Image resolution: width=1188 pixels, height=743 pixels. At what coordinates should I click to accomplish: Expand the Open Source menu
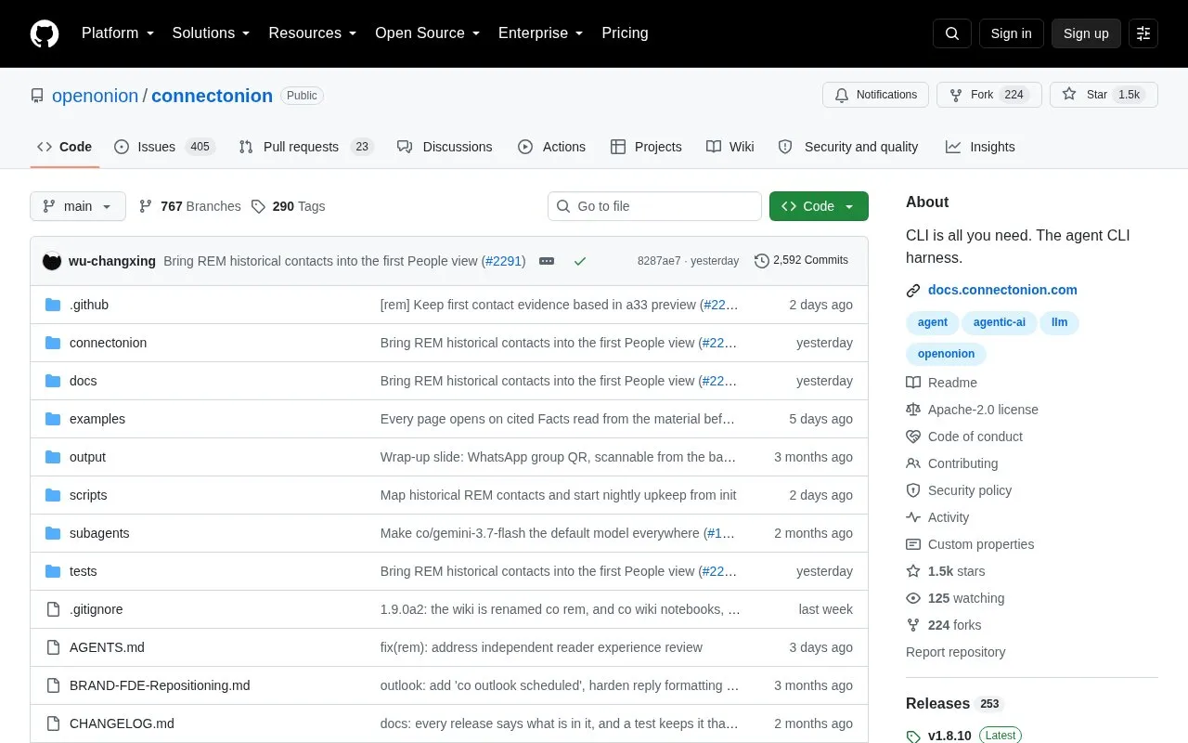428,33
